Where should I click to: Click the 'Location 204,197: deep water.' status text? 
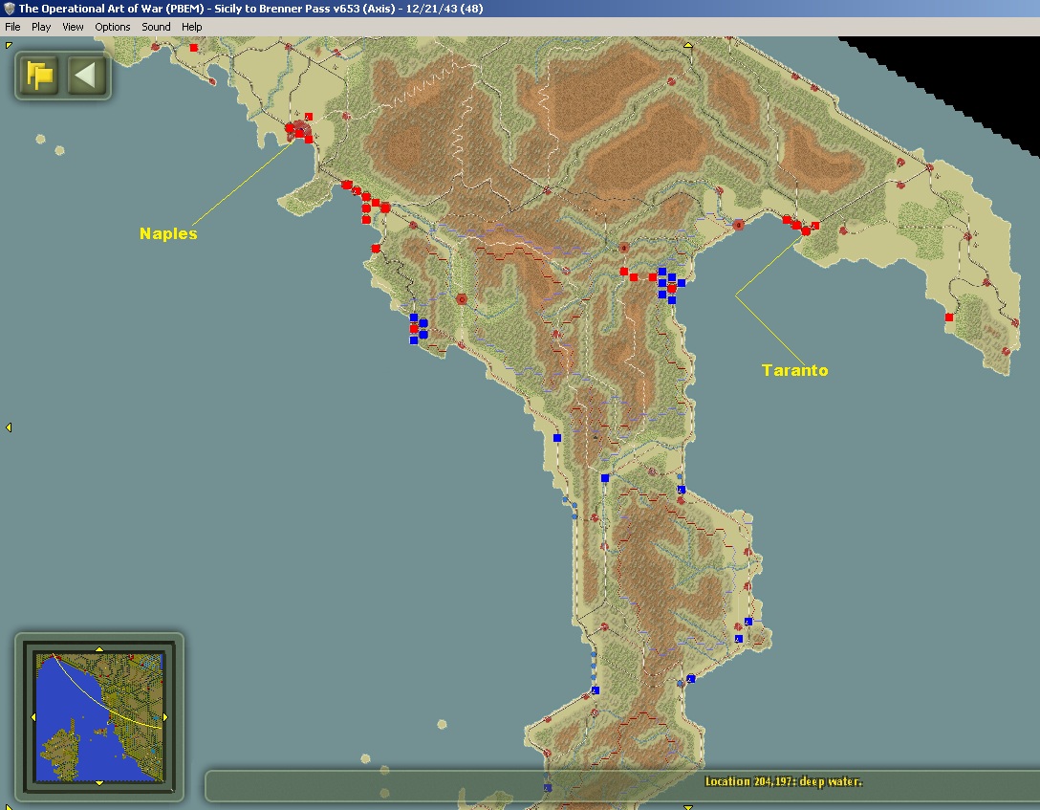(783, 781)
